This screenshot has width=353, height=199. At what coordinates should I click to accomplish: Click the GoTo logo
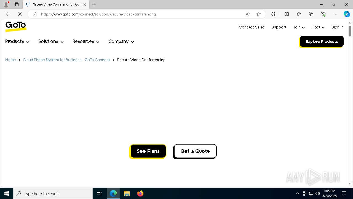point(16,27)
